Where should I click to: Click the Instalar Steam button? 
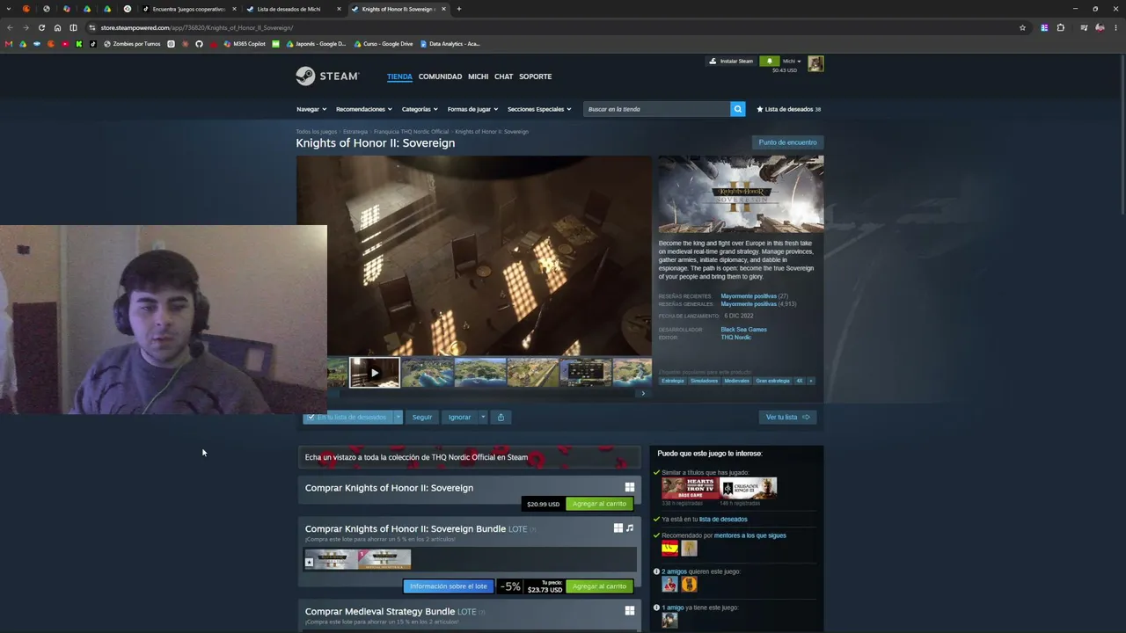[732, 62]
